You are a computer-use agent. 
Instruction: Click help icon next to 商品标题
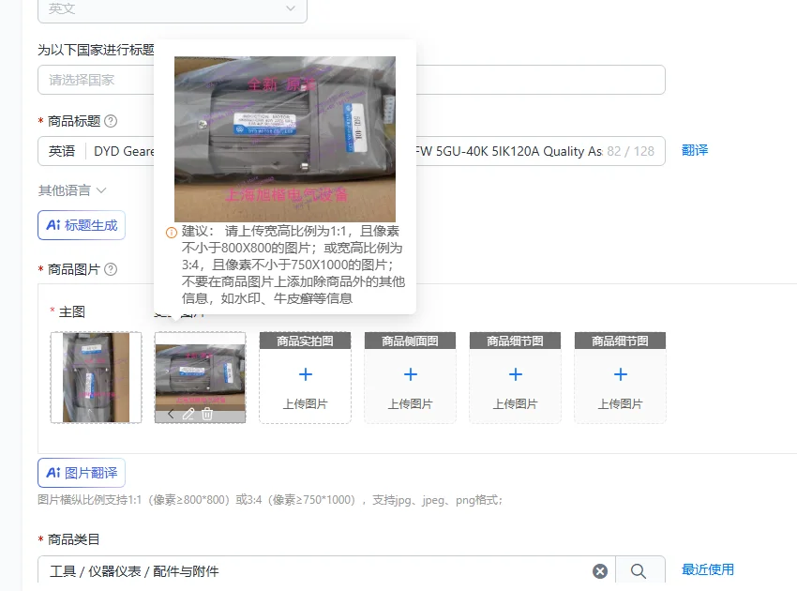click(x=111, y=121)
